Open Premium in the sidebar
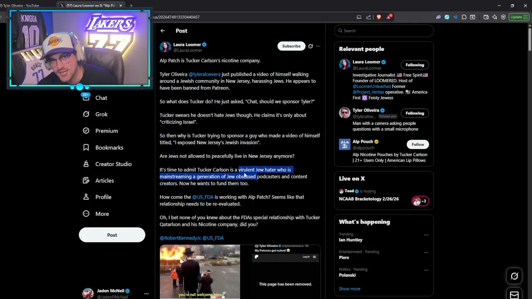532x299 pixels. pos(106,131)
